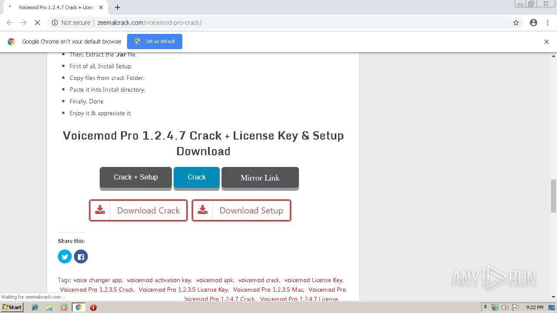Dismiss the default browser infobar
The width and height of the screenshot is (557, 313).
point(547,42)
